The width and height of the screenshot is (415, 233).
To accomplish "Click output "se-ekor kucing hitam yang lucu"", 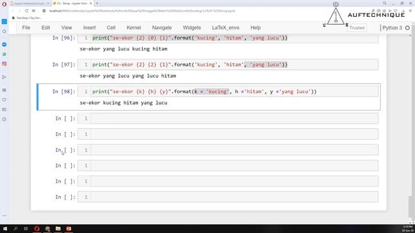I will coord(124,103).
